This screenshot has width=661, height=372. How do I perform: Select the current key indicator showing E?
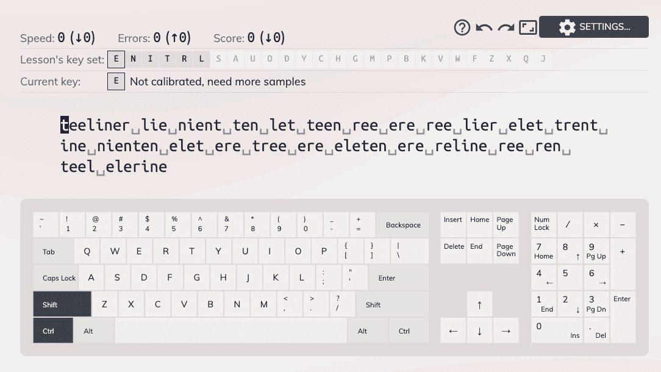116,81
